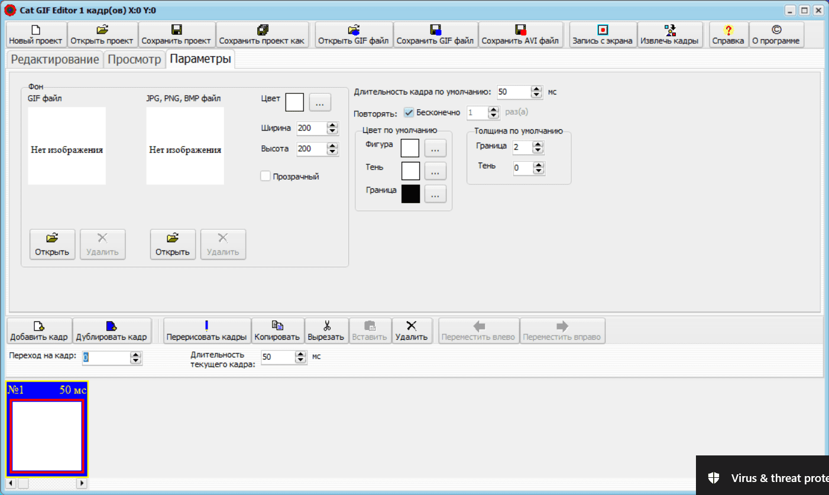This screenshot has width=829, height=495.
Task: Focus the Ширина width input field
Action: (x=312, y=128)
